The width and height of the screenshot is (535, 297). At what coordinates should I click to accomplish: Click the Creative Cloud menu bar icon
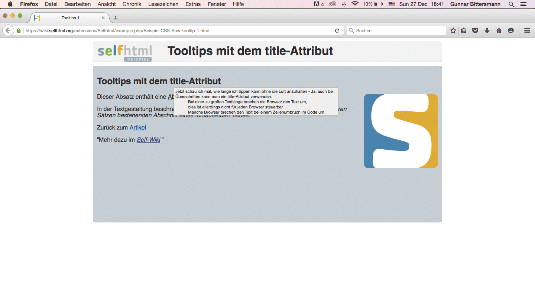pos(333,4)
